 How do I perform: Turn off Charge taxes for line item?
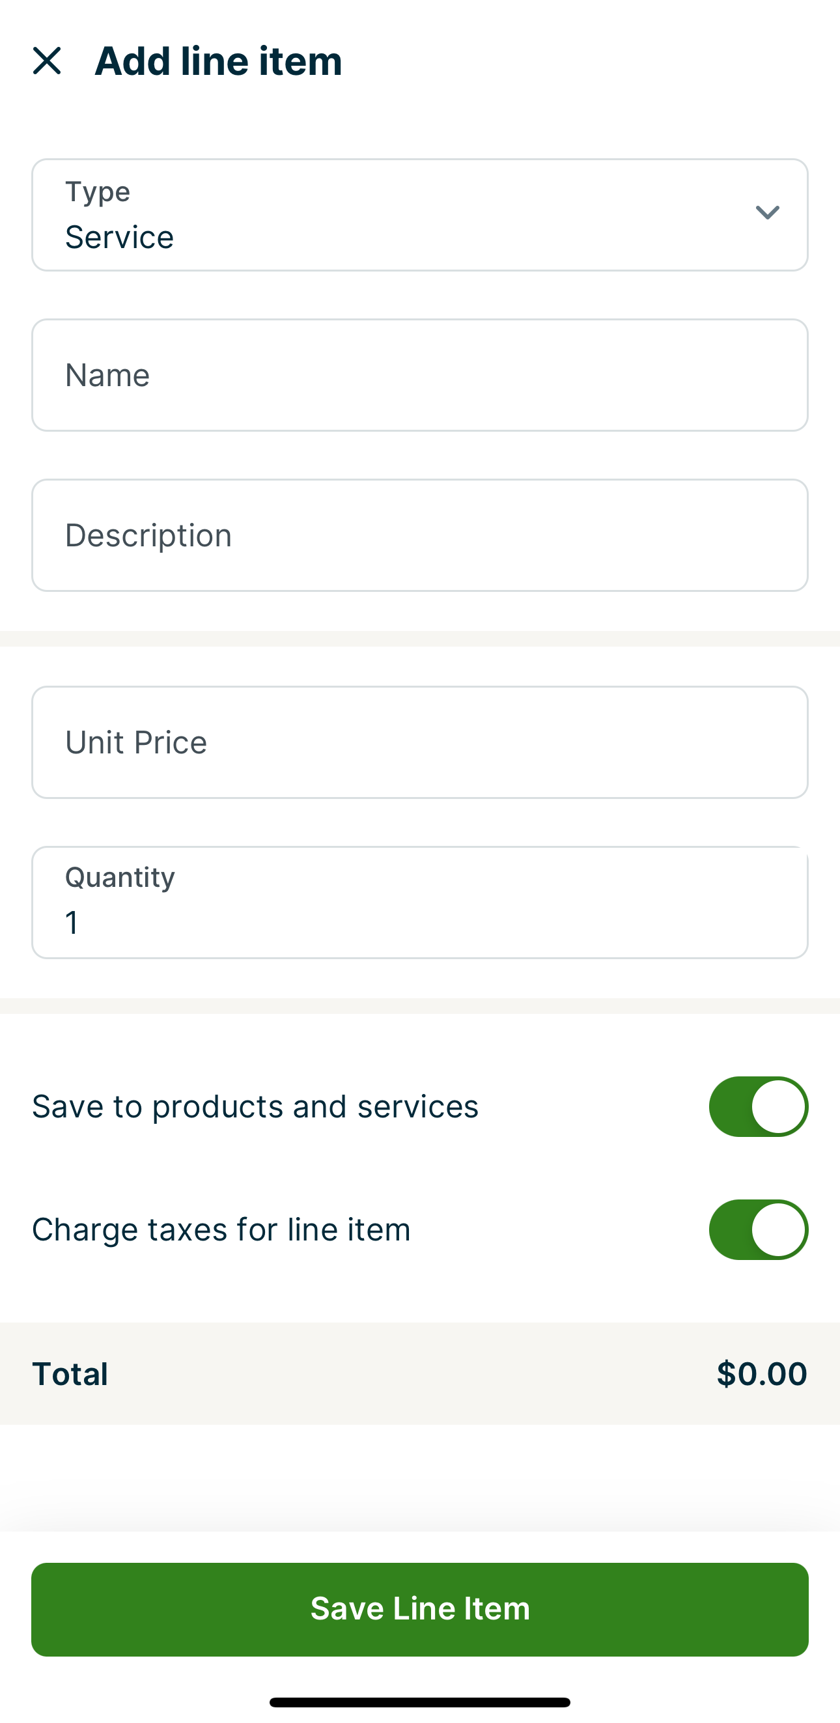coord(758,1229)
